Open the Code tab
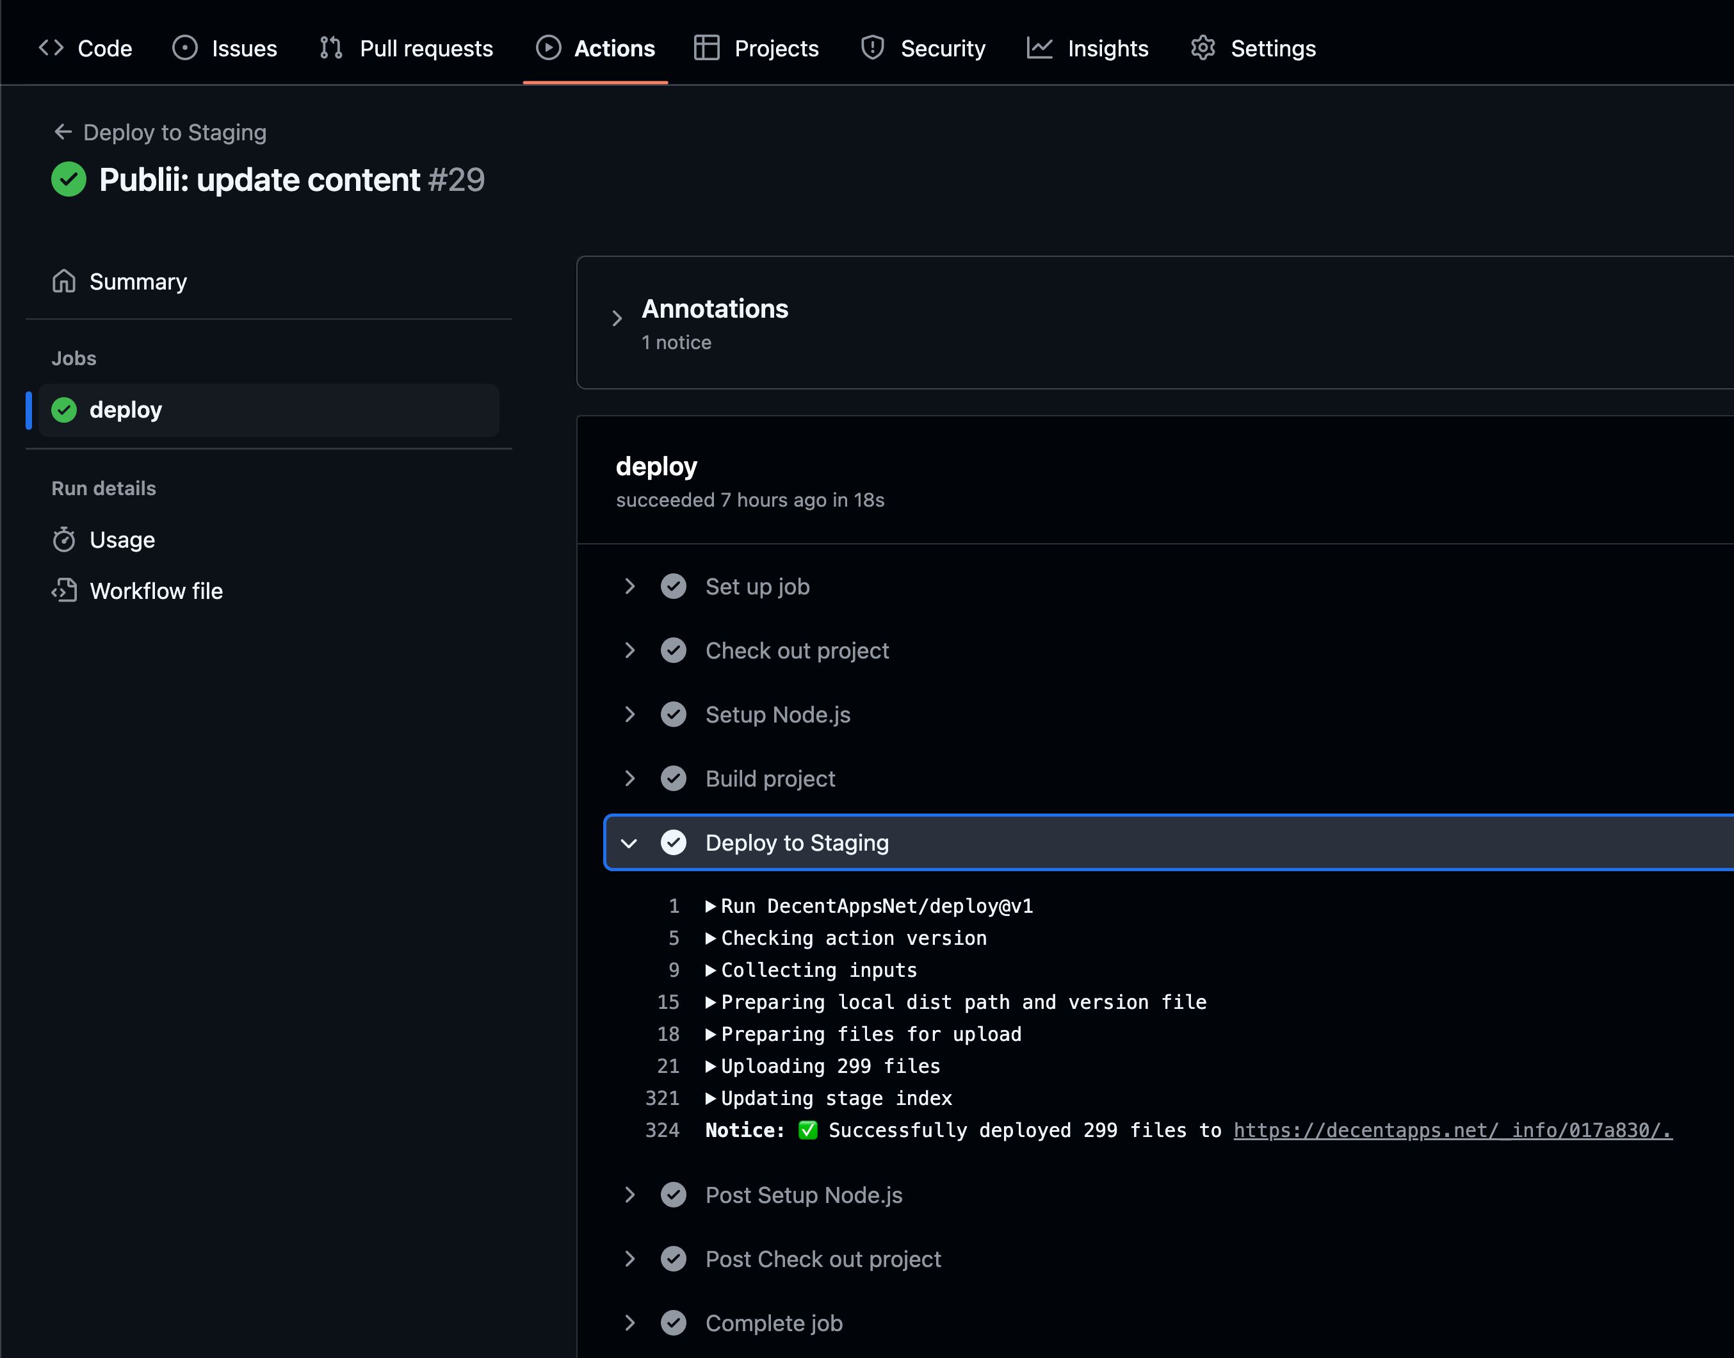This screenshot has height=1358, width=1734. pyautogui.click(x=85, y=49)
